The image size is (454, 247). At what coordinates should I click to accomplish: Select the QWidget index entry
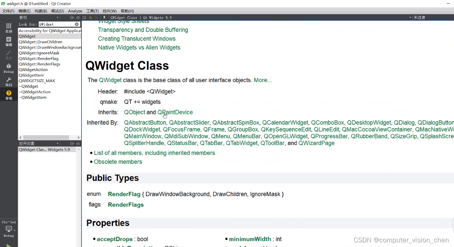pyautogui.click(x=50, y=36)
